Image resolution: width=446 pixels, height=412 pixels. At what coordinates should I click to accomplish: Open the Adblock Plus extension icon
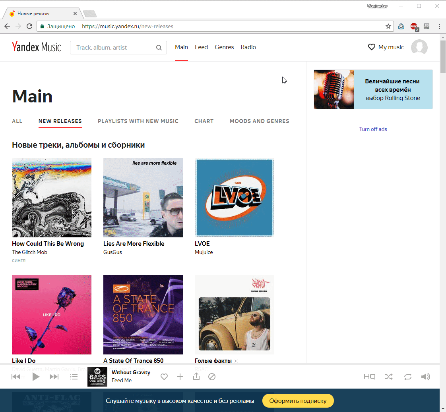coord(414,27)
